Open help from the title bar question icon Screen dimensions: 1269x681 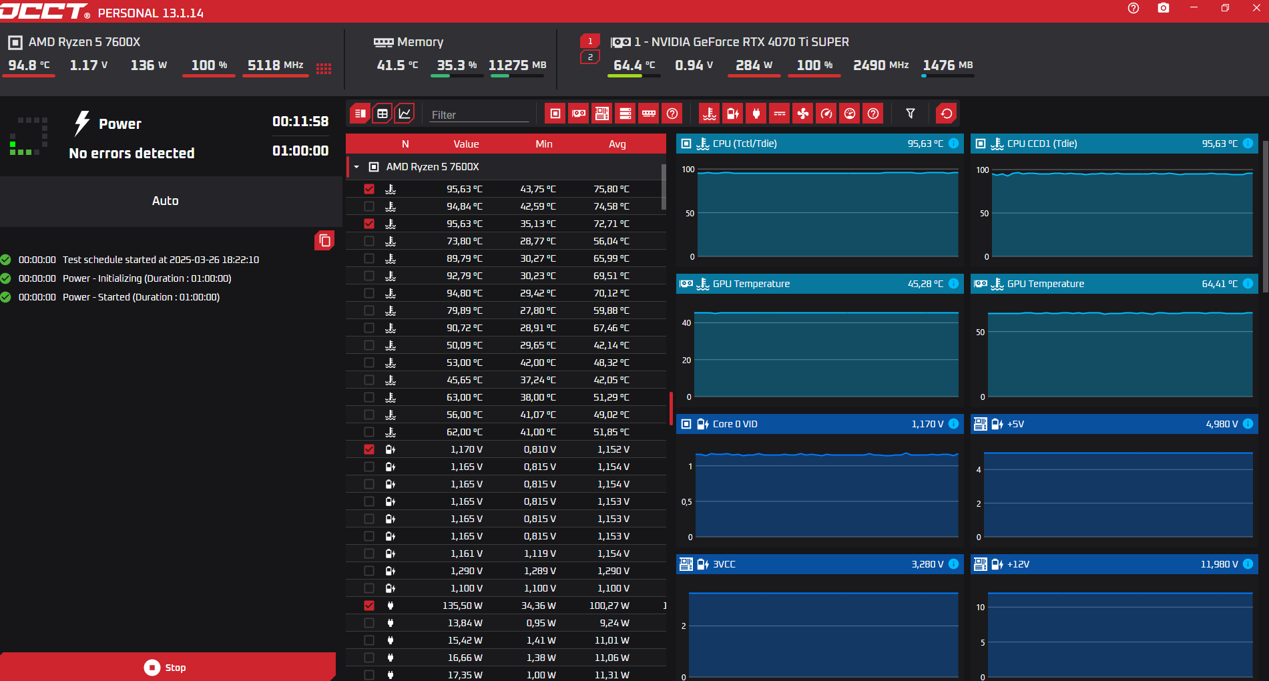(1133, 8)
